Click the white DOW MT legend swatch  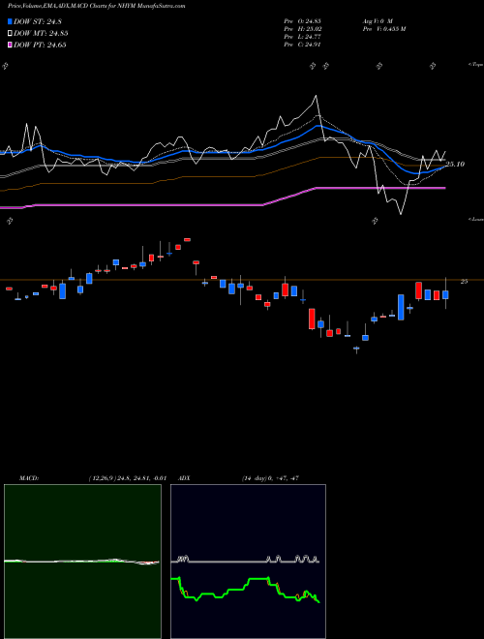(x=11, y=34)
